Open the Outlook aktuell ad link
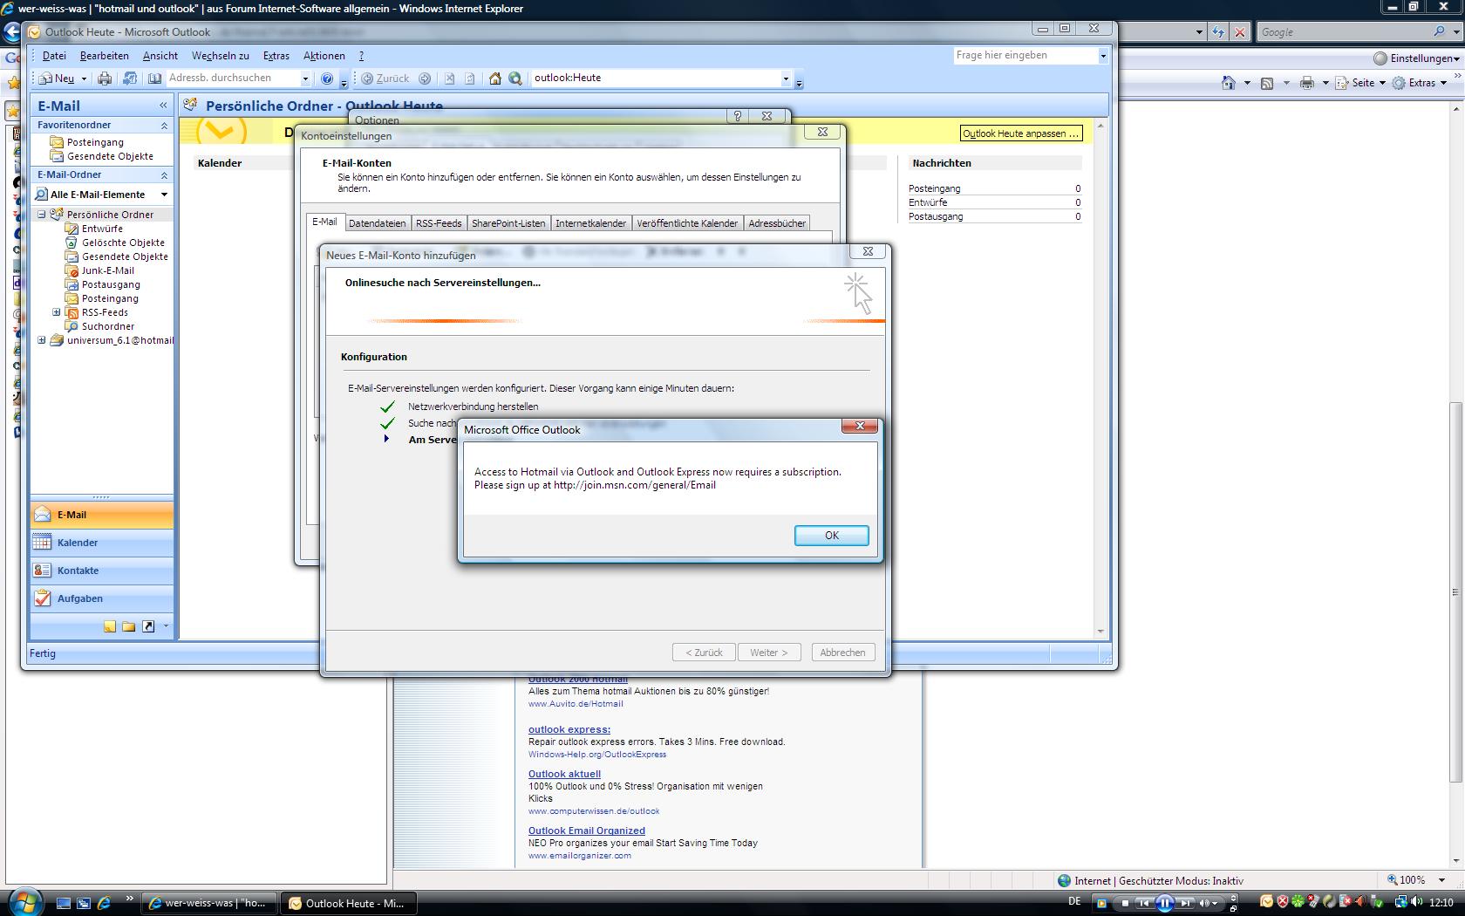Screen dimensions: 1465x916 (564, 774)
